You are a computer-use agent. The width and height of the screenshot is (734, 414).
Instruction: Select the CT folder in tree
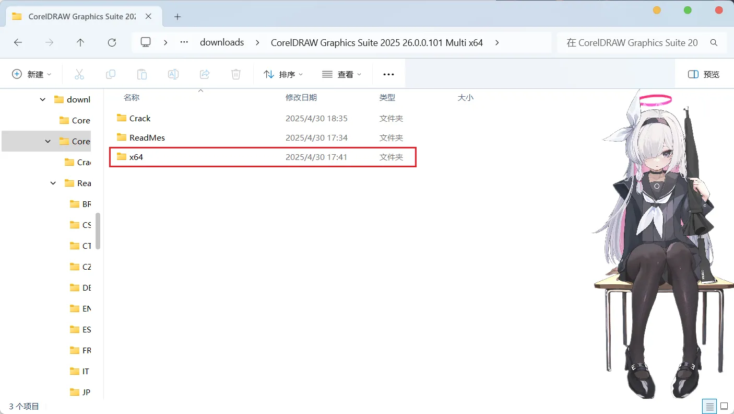pos(80,246)
